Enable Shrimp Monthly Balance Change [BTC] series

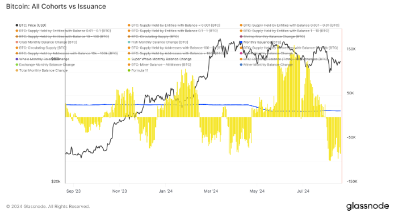pyautogui.click(x=273, y=37)
